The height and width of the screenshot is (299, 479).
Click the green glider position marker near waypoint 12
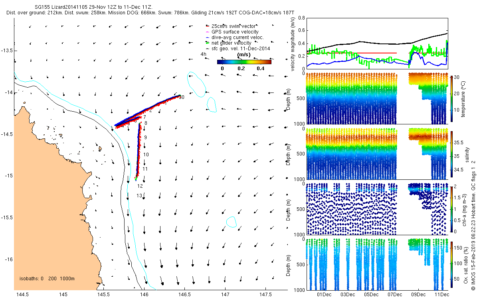(136, 179)
